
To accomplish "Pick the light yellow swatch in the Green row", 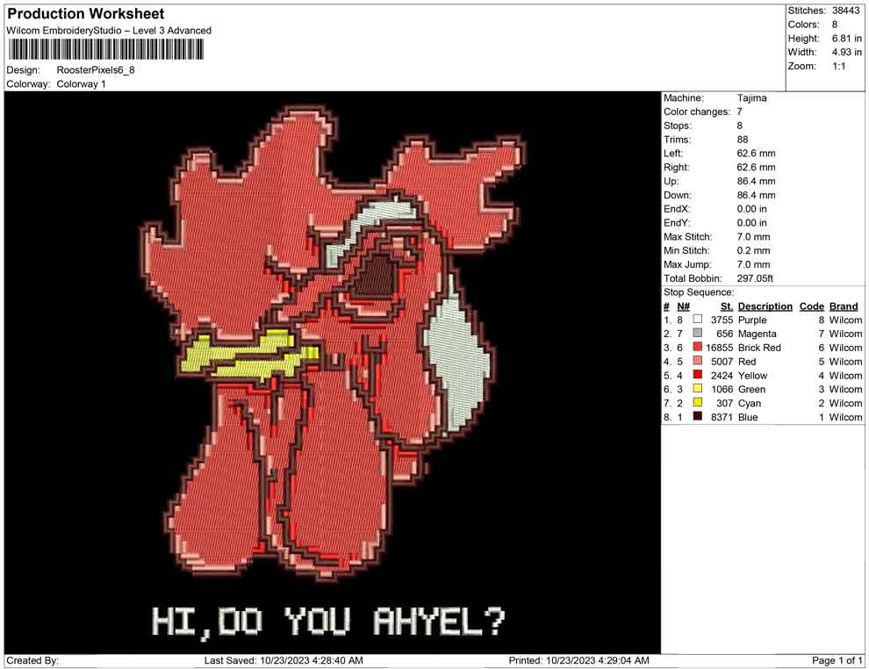I will (698, 389).
